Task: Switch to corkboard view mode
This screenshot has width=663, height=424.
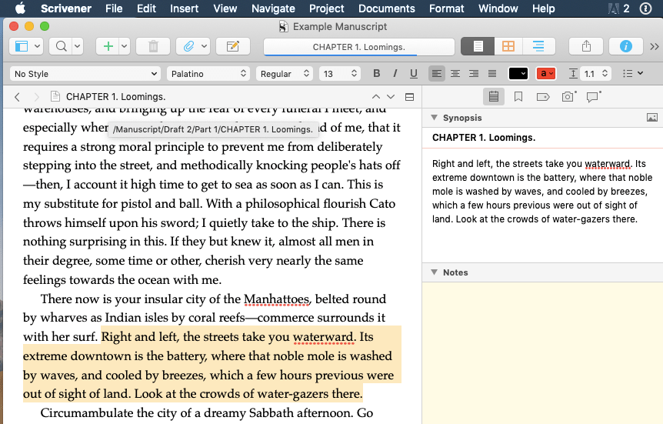Action: click(508, 46)
